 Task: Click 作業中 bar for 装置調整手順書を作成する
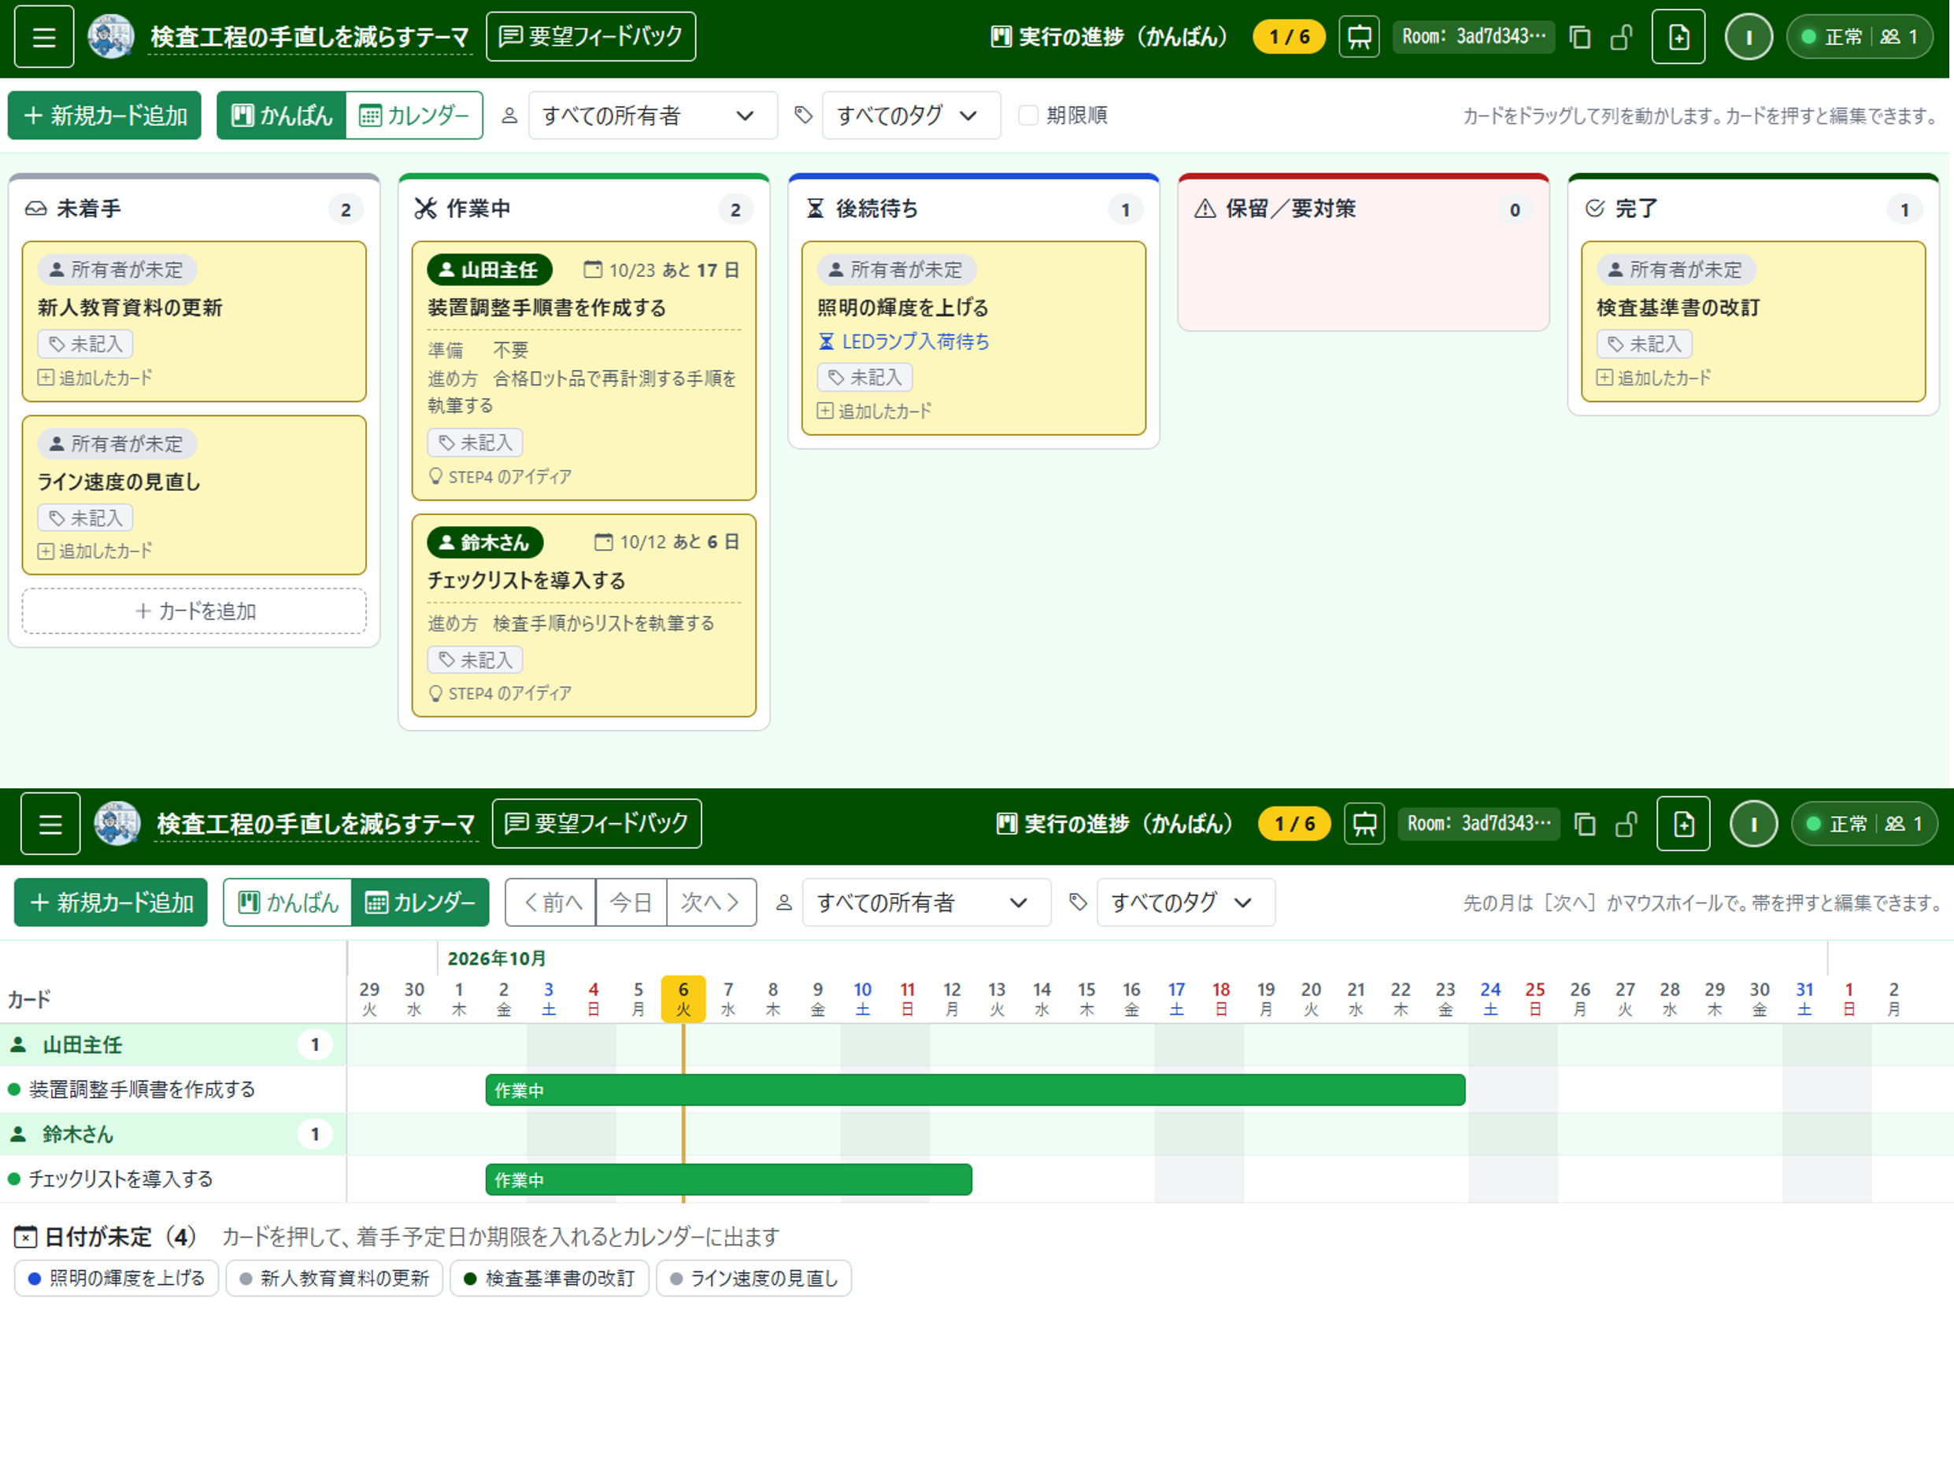tap(975, 1090)
